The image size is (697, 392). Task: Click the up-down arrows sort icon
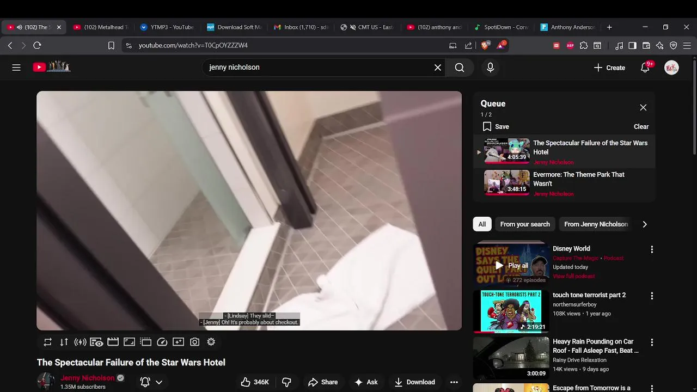(64, 342)
